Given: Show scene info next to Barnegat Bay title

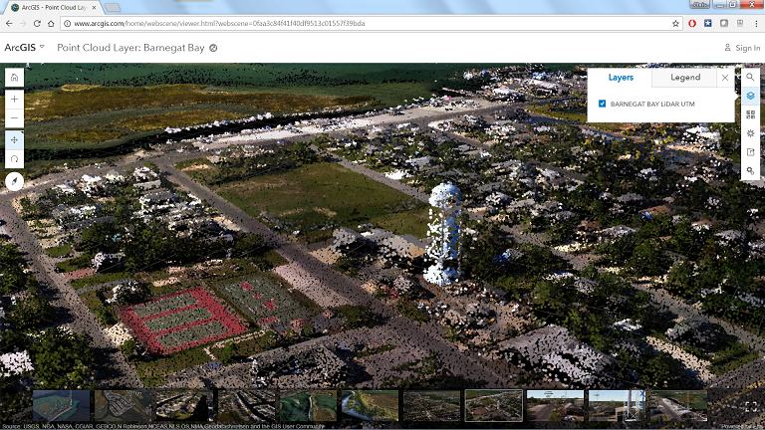Looking at the screenshot, I should [x=213, y=48].
